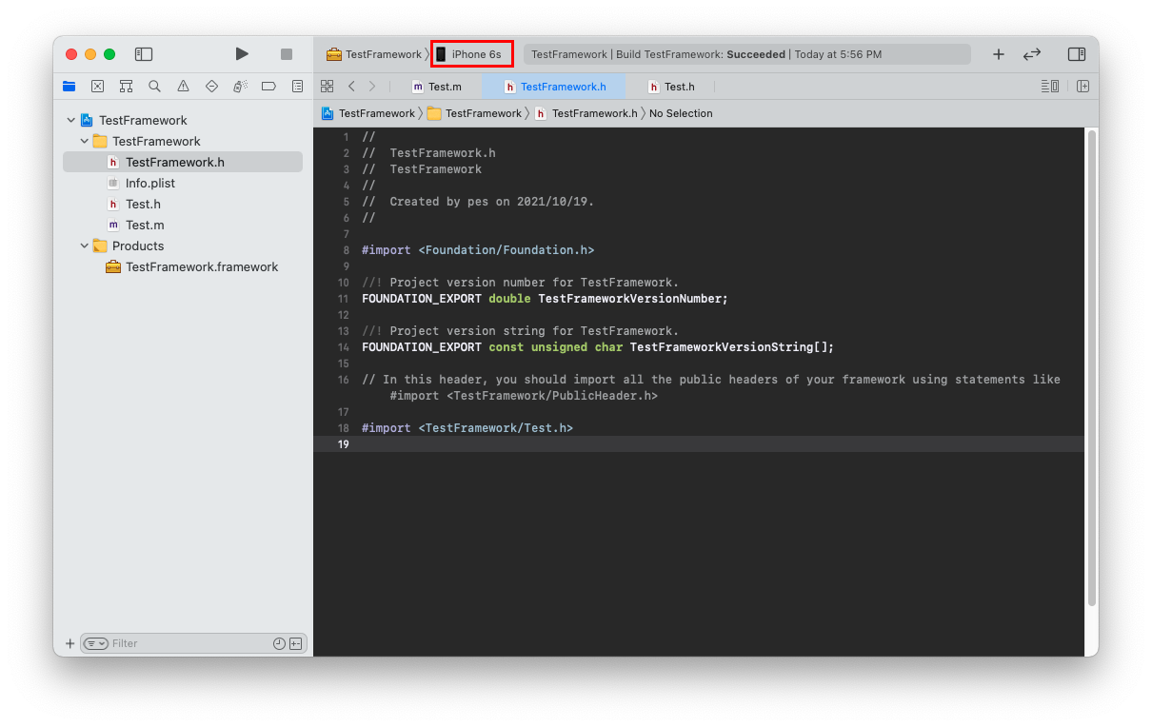The image size is (1152, 727).
Task: Open the No Selection jump bar menu
Action: (x=681, y=113)
